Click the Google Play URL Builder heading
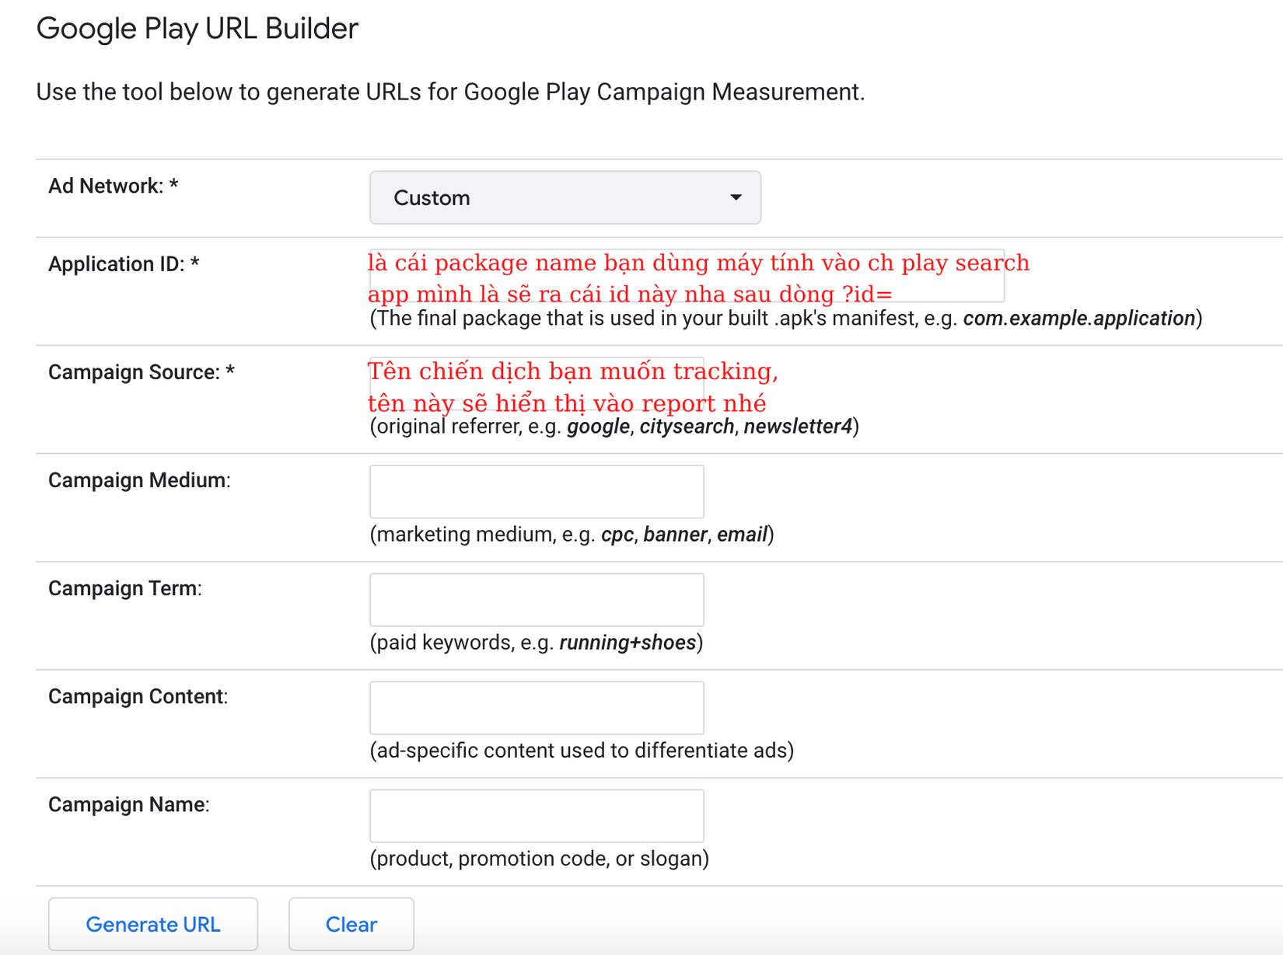The height and width of the screenshot is (955, 1283). click(198, 29)
